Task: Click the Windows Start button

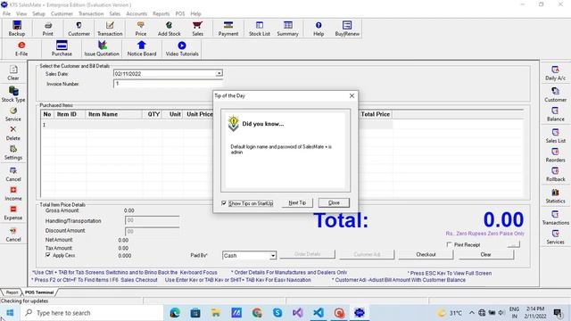Action: pos(10,313)
